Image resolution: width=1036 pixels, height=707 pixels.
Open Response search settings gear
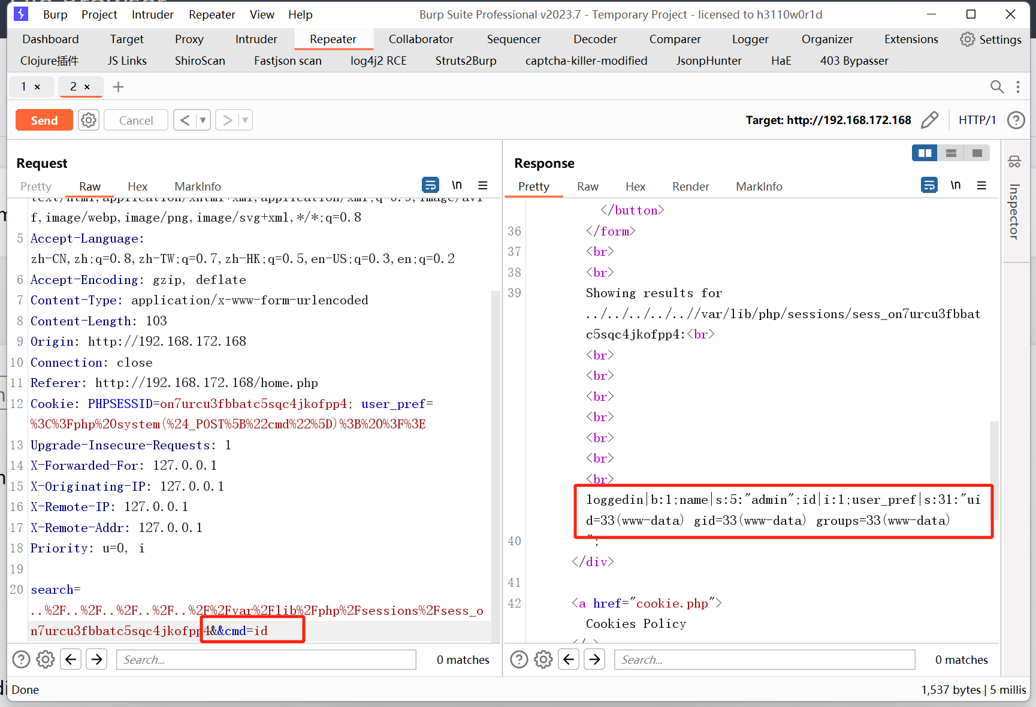(543, 660)
